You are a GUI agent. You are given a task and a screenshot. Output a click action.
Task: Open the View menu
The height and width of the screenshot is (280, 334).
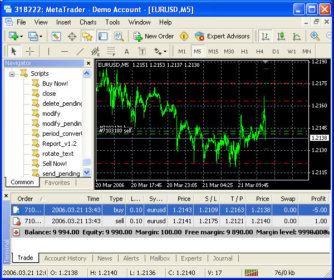(41, 22)
